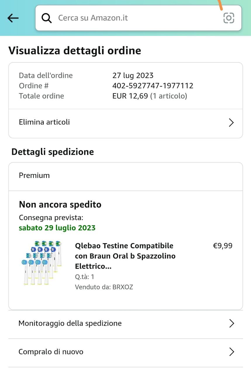Tap the Non ancora spedito status heading
Screen dimensions: 251x375
(x=60, y=204)
